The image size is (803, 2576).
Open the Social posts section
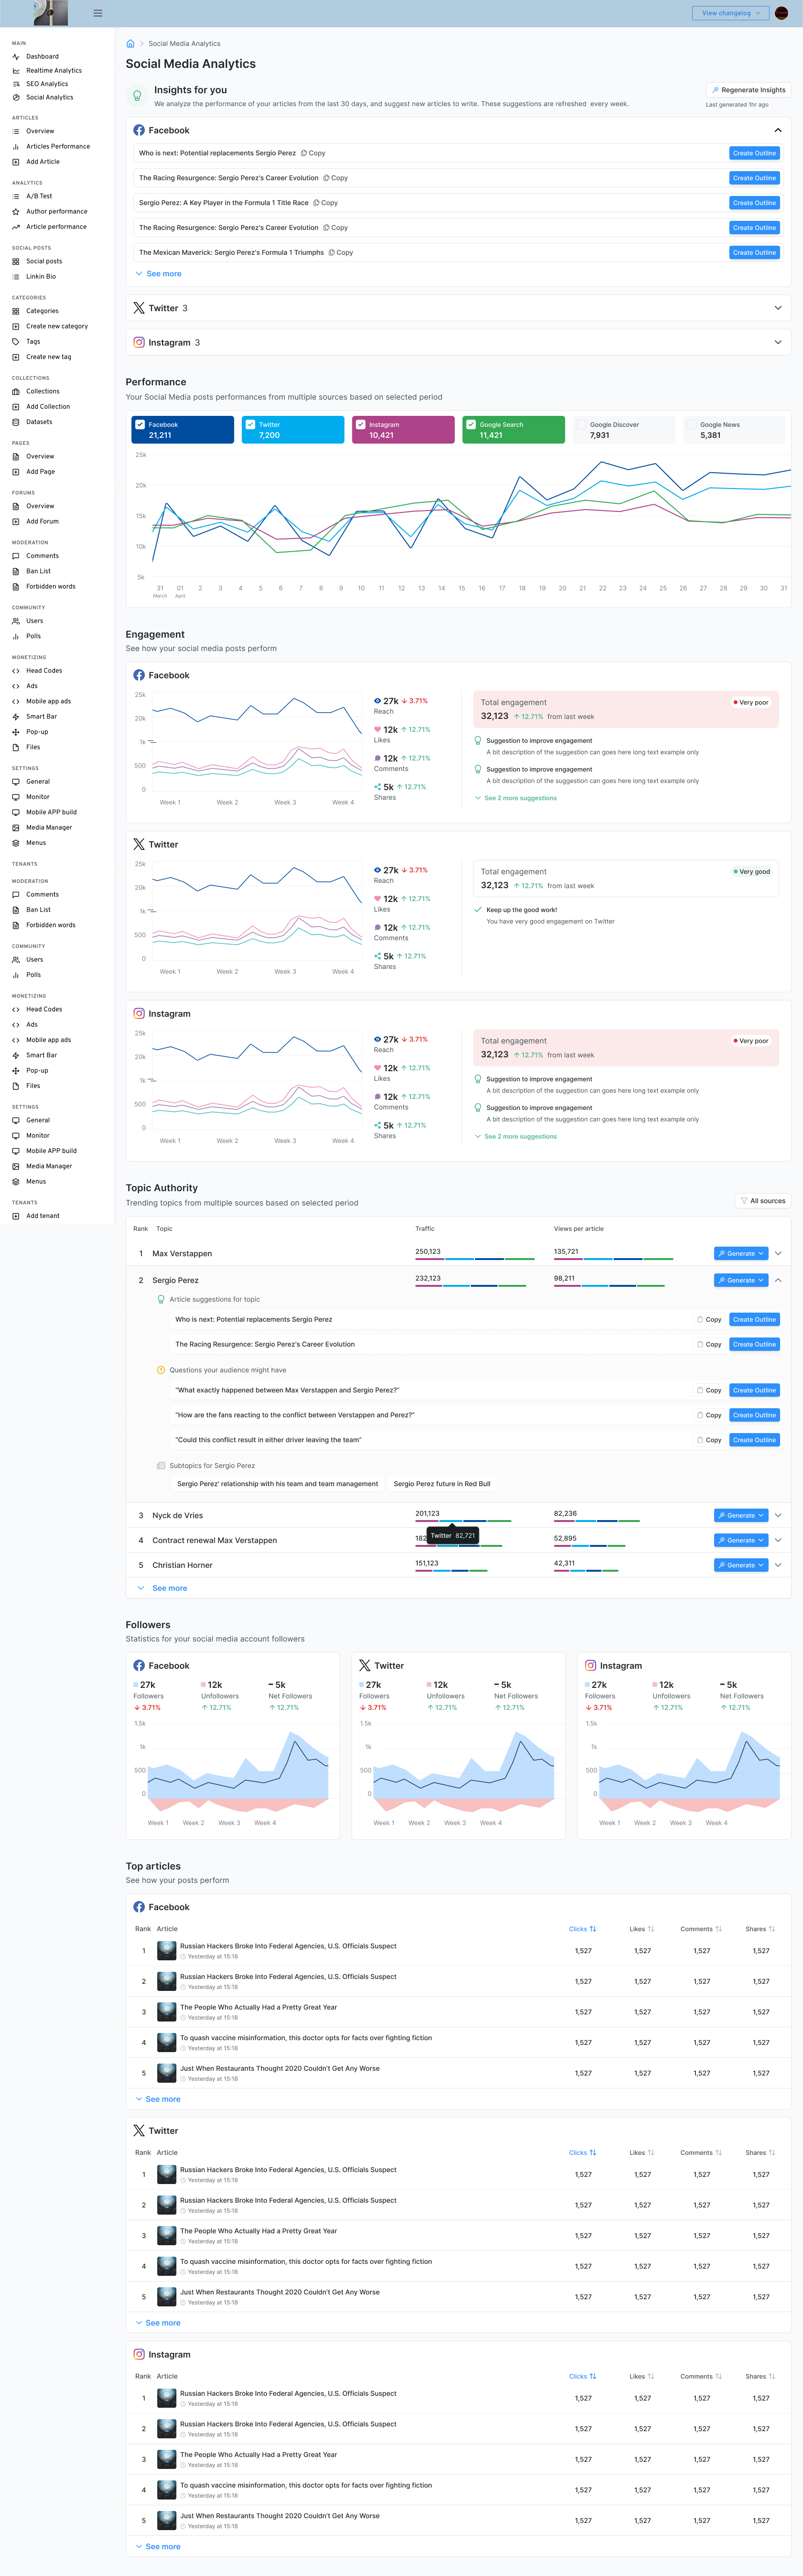point(44,261)
